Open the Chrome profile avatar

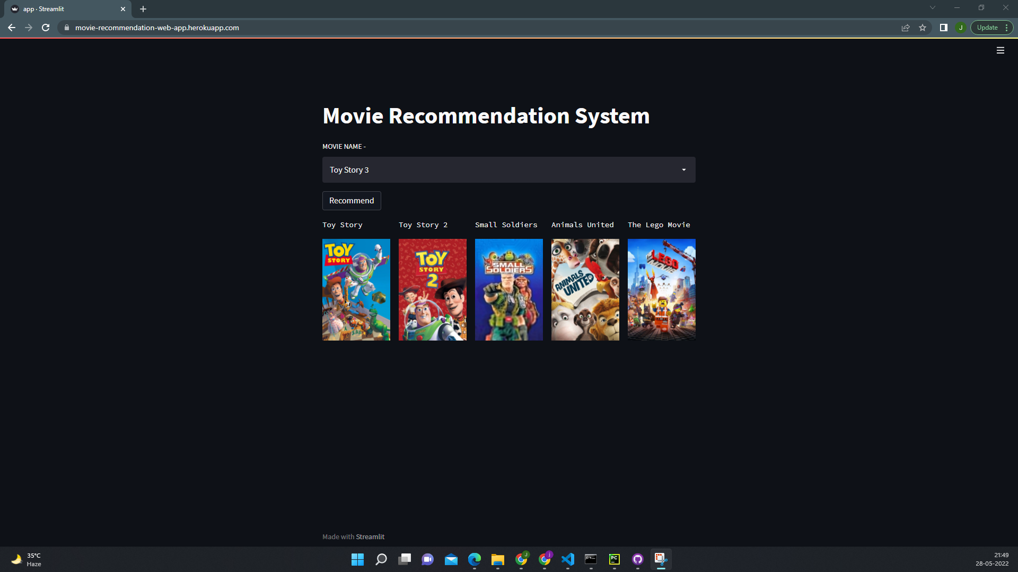(961, 28)
